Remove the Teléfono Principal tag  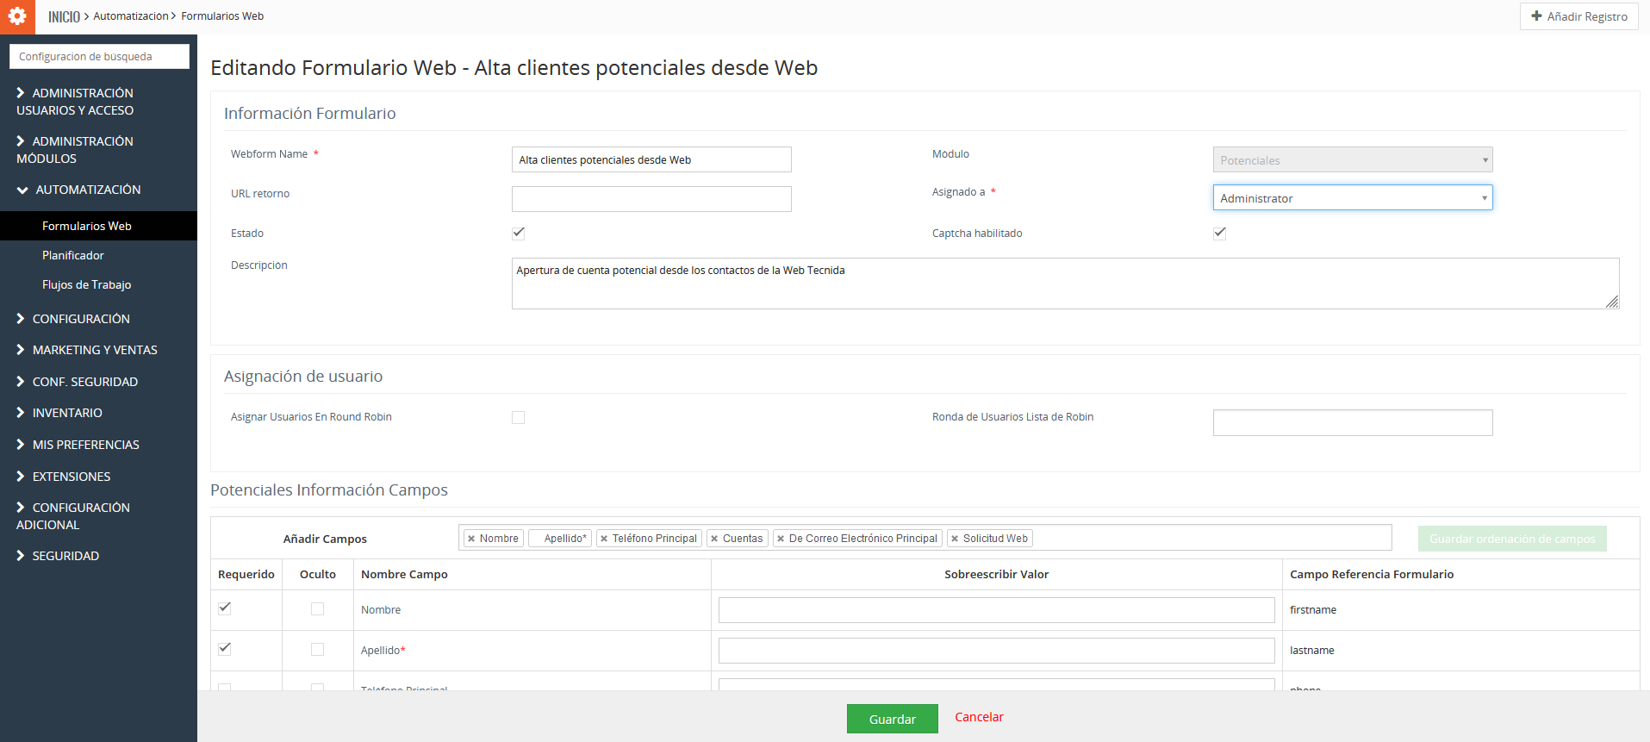pyautogui.click(x=604, y=539)
